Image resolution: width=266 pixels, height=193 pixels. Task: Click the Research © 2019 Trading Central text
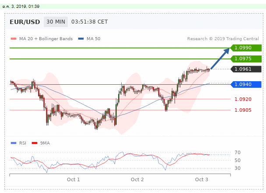click(223, 39)
